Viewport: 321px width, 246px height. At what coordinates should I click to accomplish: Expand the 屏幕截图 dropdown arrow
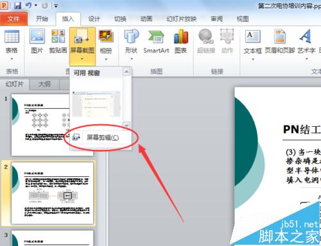82,59
